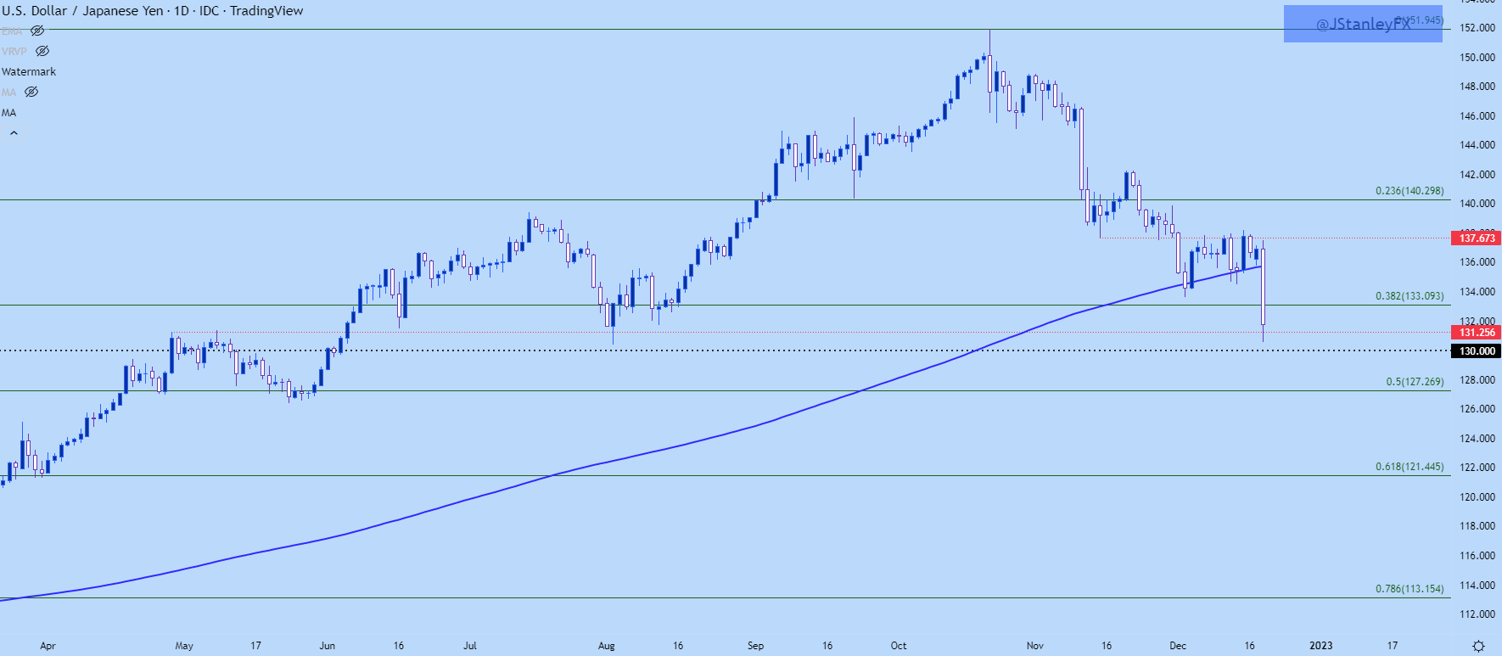Unhide the greyed-out MA indicator
Screen dimensions: 1502x656
pyautogui.click(x=31, y=92)
